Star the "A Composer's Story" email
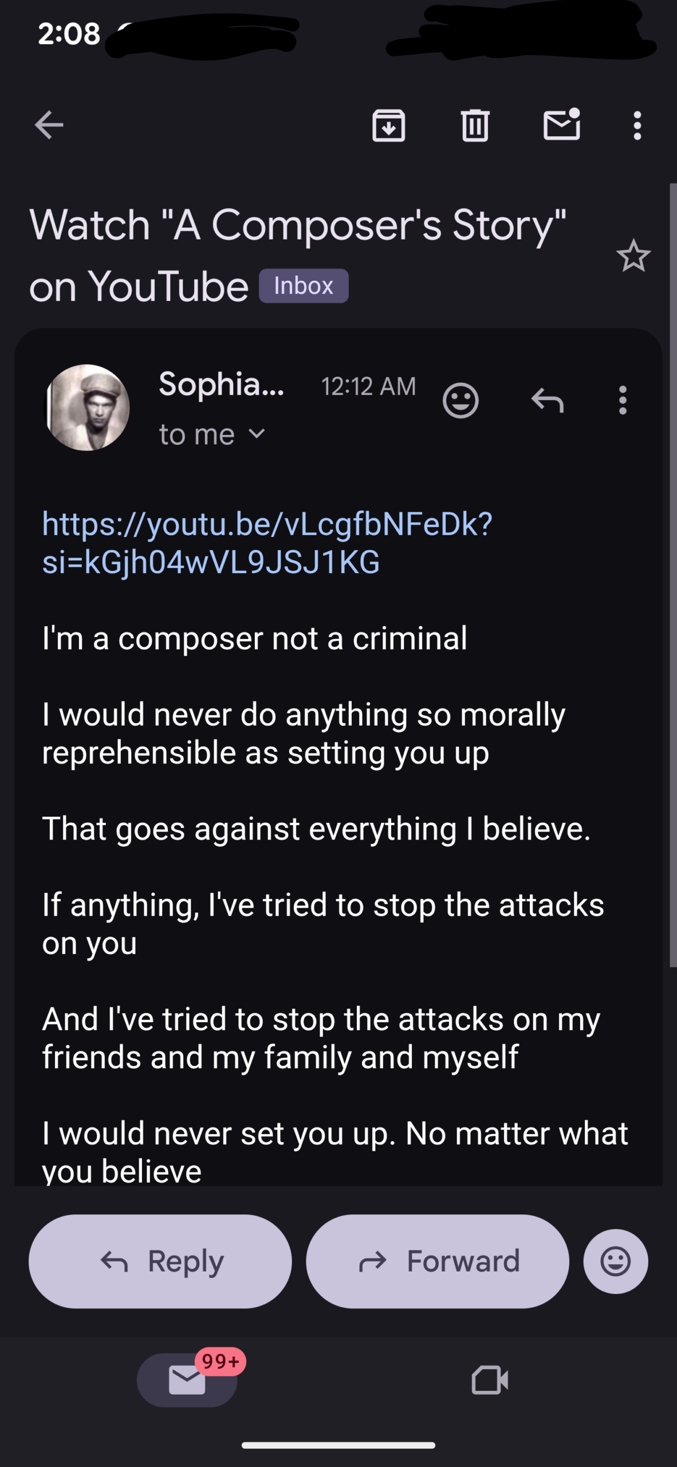Image resolution: width=677 pixels, height=1467 pixels. [633, 256]
